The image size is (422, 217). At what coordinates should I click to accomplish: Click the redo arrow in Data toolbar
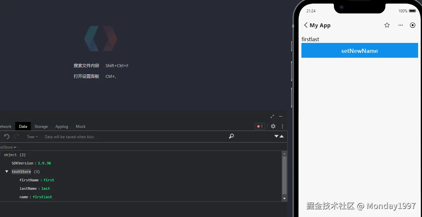tap(17, 137)
